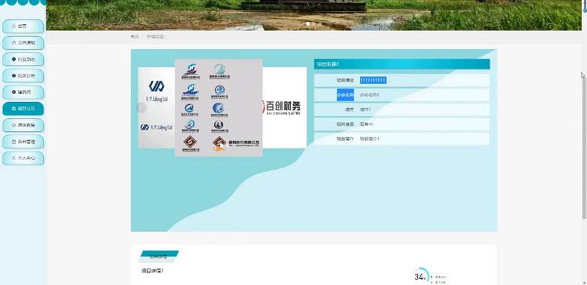
Task: Open the 文件通知 sidebar item
Action: point(24,43)
